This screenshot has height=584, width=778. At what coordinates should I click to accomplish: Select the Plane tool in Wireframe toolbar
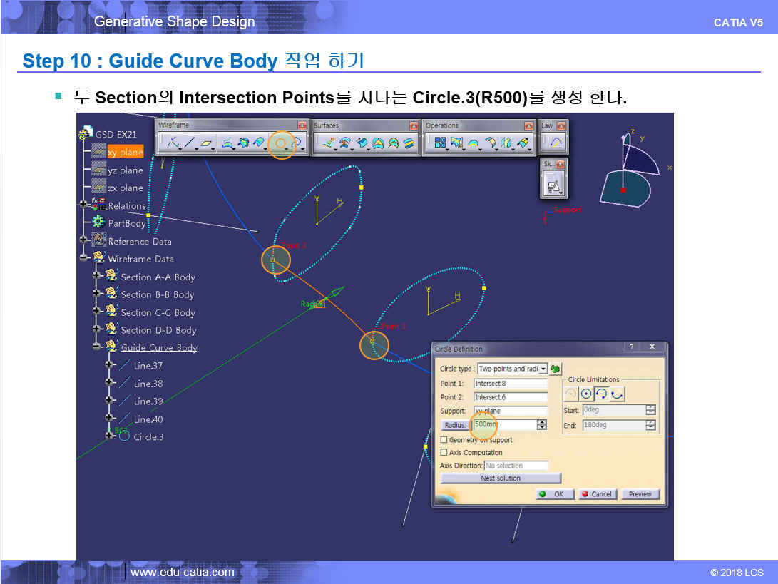[206, 143]
